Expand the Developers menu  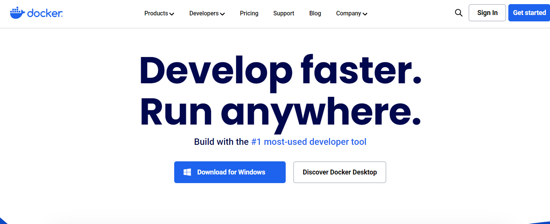(207, 14)
